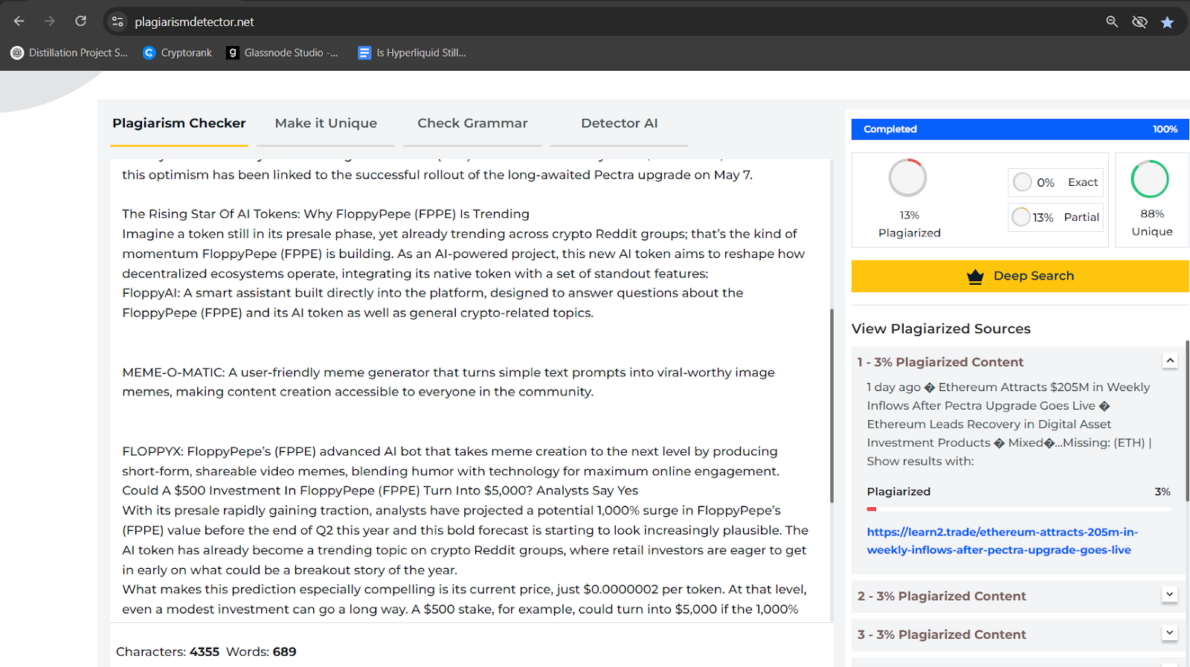The width and height of the screenshot is (1190, 667).
Task: Click the zoom magnifier icon in address bar
Action: click(x=1112, y=22)
